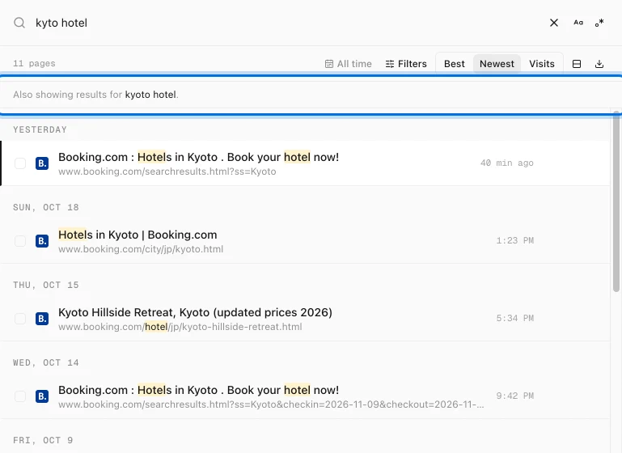Click the THU, OCT 15 date header
Screen dimensions: 622x453
click(x=45, y=286)
